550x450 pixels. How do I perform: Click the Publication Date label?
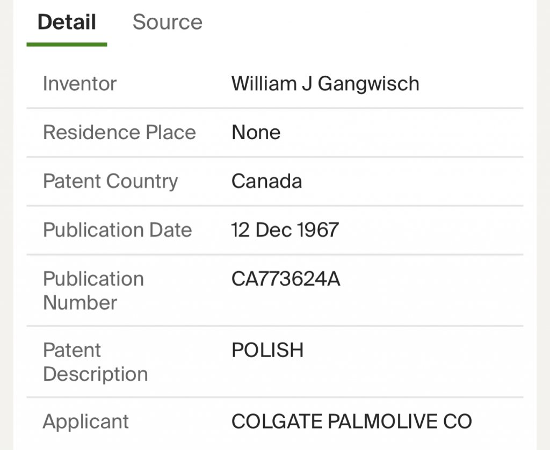coord(117,230)
